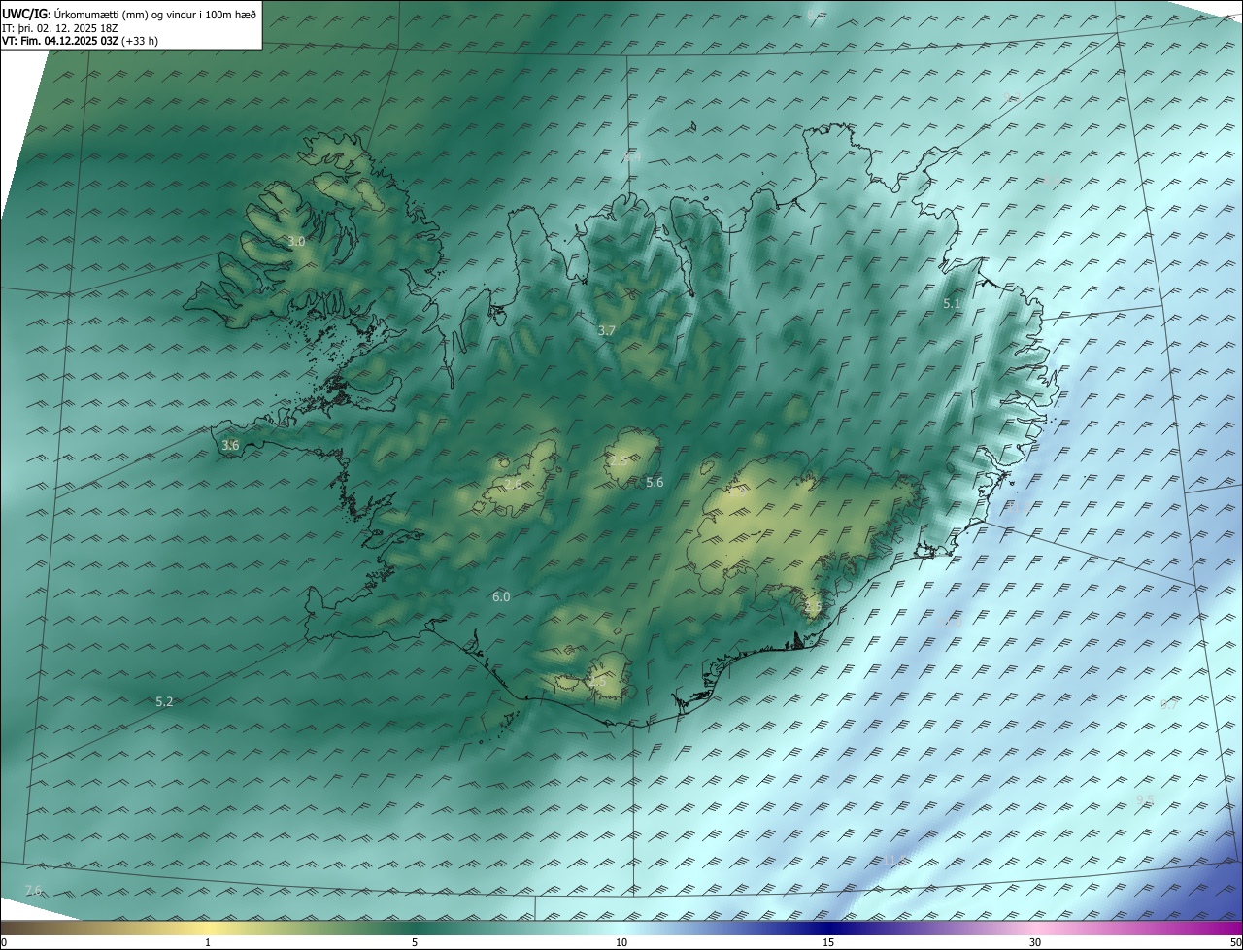Click the 30 tick label on the color scale
This screenshot has width=1243, height=950.
pyautogui.click(x=1035, y=942)
